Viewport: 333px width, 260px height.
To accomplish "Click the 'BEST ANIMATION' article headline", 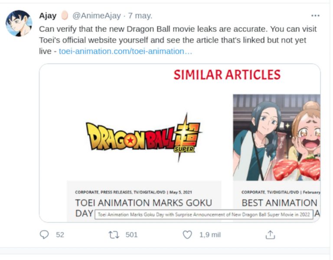I will click(x=279, y=203).
